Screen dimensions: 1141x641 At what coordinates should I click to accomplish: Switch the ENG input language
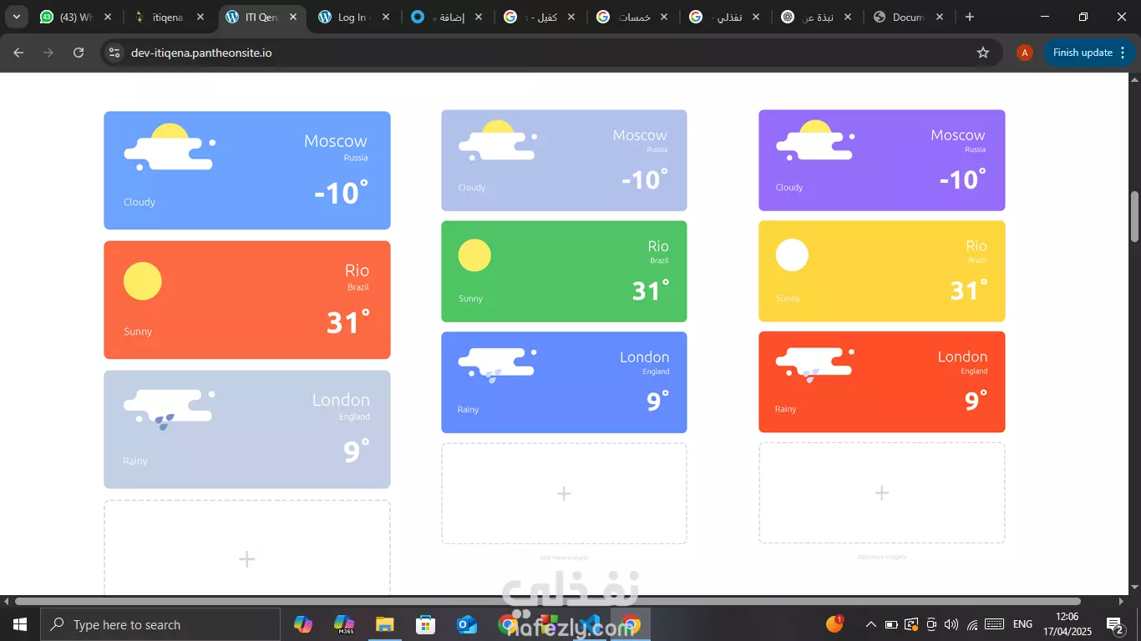1022,624
